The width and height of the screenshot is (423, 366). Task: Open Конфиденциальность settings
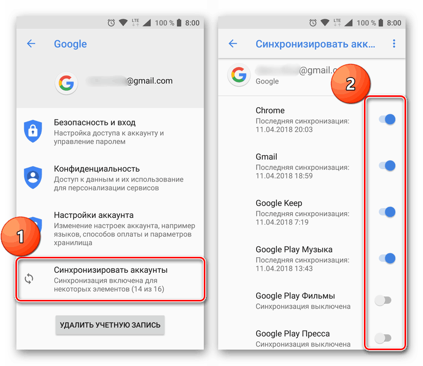110,178
